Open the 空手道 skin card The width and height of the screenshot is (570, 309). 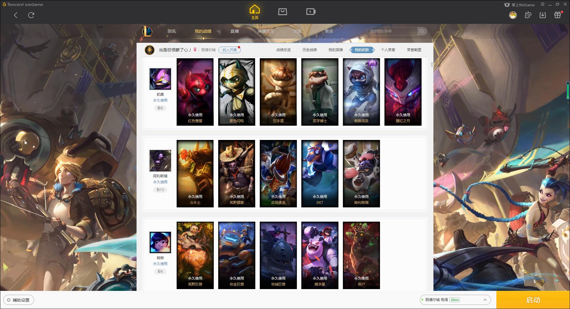[x=278, y=92]
